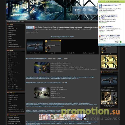The image size is (125, 125).
Task: Click the small CS-Online badge beside intro text
Action: pyautogui.click(x=30, y=27)
